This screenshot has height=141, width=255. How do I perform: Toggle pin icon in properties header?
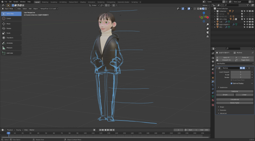pyautogui.click(x=252, y=53)
